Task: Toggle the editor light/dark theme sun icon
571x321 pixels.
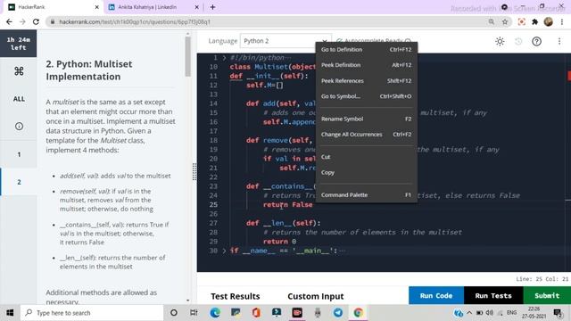Action: coord(500,41)
